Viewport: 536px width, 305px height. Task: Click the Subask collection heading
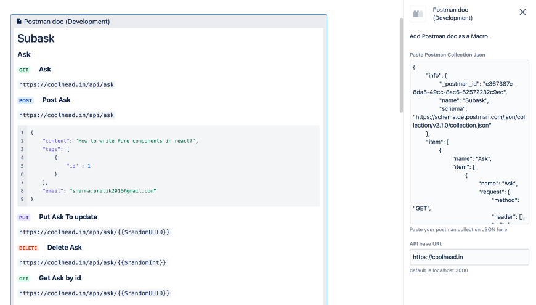36,38
